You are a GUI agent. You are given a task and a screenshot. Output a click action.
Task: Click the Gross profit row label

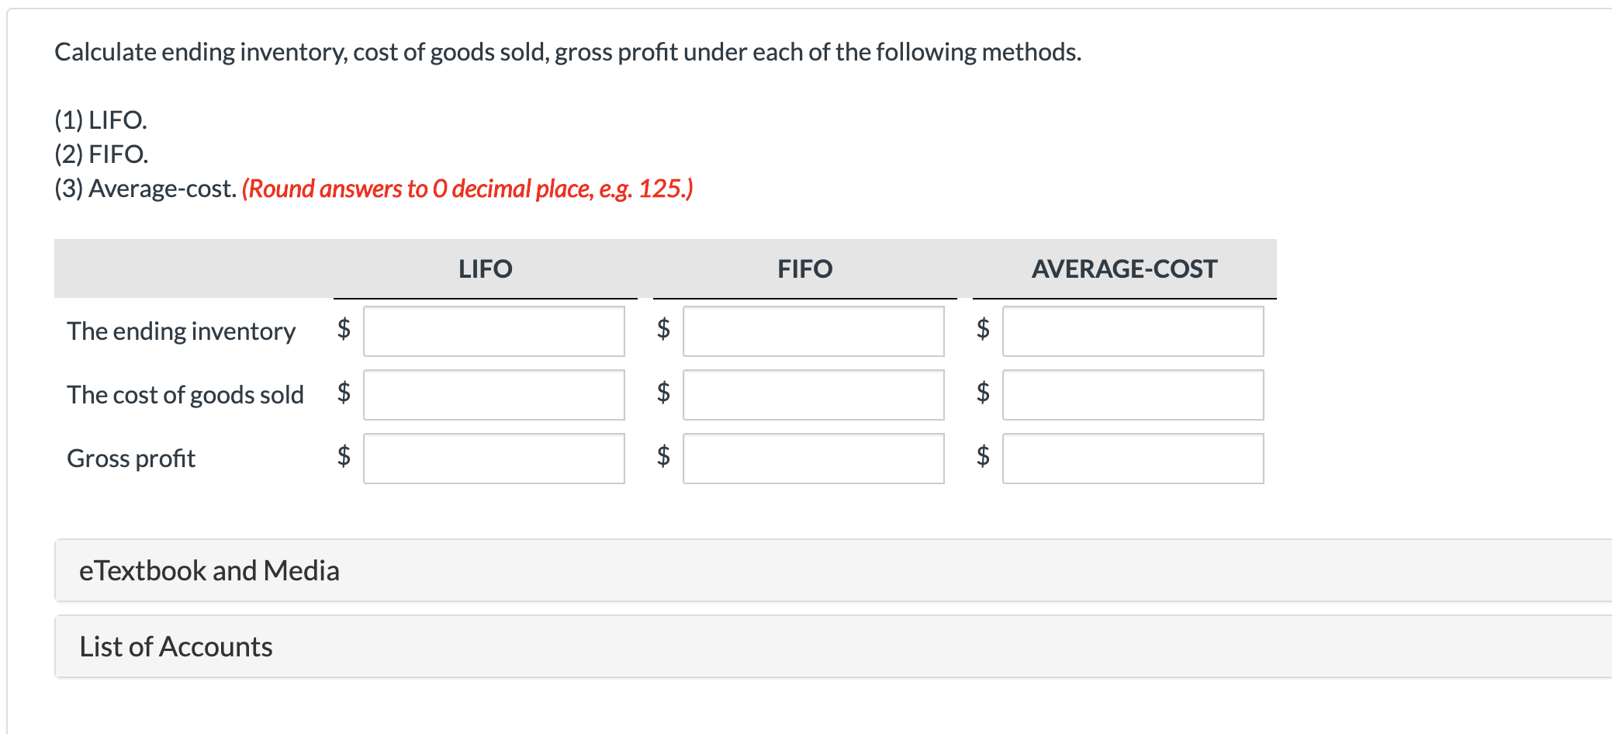click(x=131, y=459)
